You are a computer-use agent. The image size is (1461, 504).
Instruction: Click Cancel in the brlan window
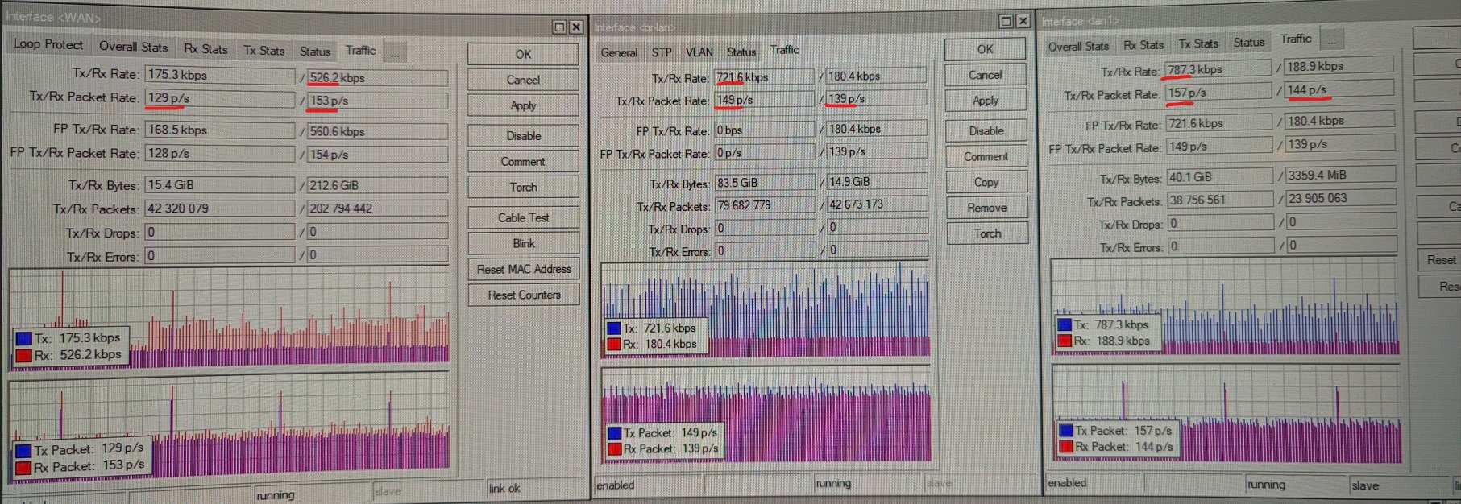point(986,75)
